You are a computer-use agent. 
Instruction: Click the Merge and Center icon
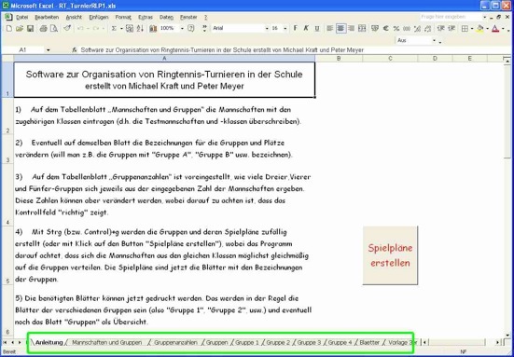tap(362, 29)
